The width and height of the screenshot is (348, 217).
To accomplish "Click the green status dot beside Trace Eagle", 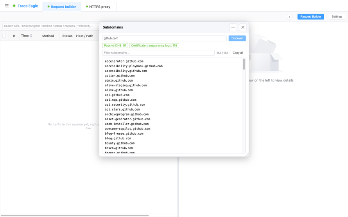I will click(x=14, y=6).
